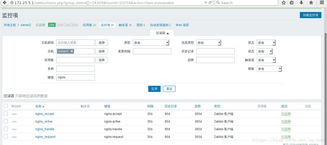Click 创建监控项 button
327x145 pixels.
[310, 15]
